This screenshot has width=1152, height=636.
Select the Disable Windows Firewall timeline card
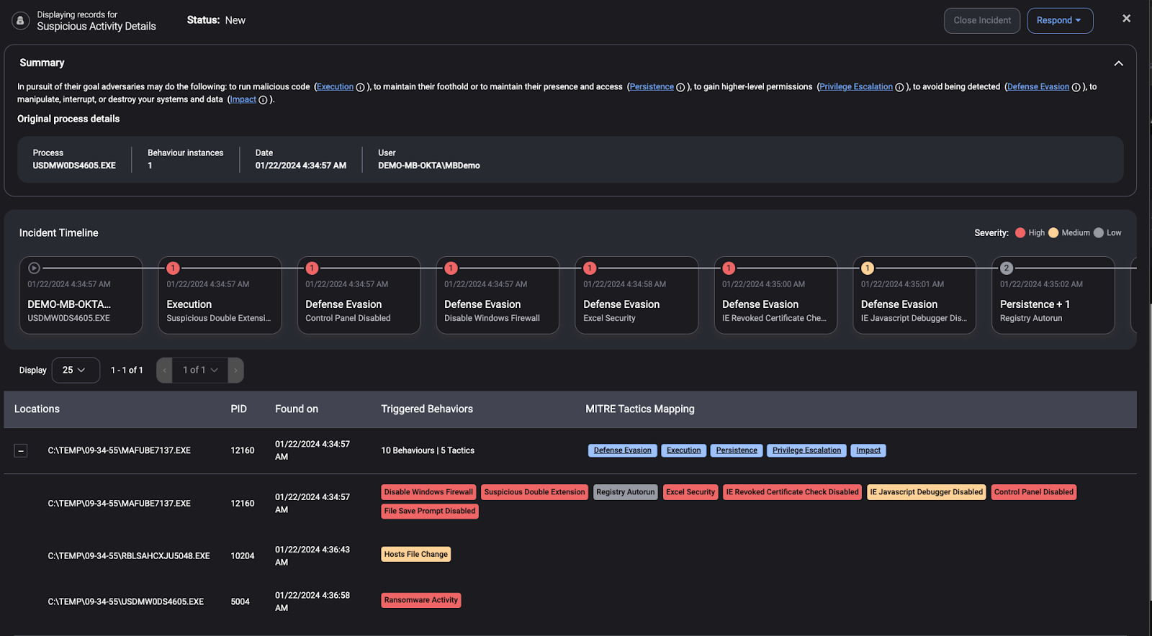(x=498, y=296)
